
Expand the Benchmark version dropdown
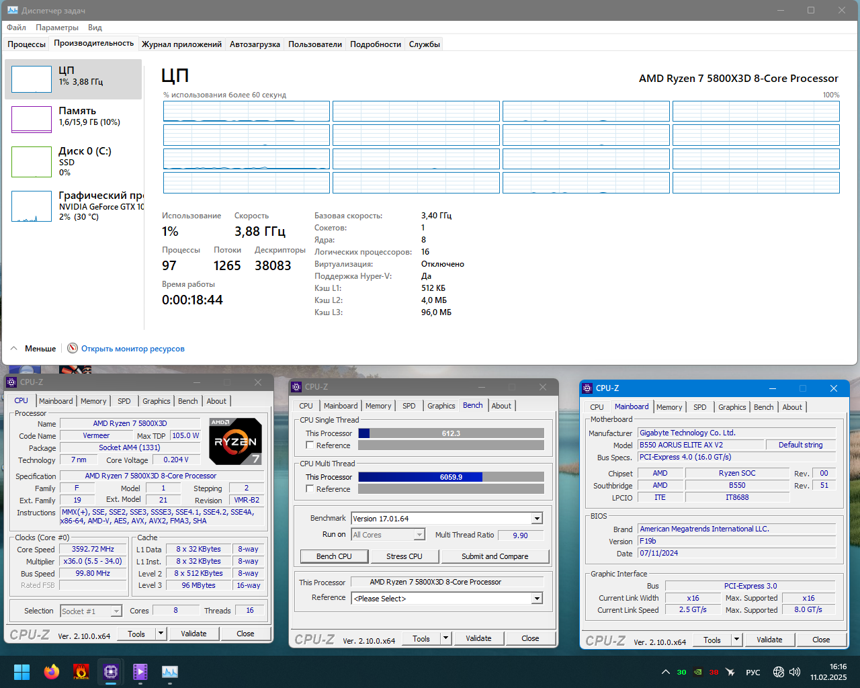(x=537, y=519)
